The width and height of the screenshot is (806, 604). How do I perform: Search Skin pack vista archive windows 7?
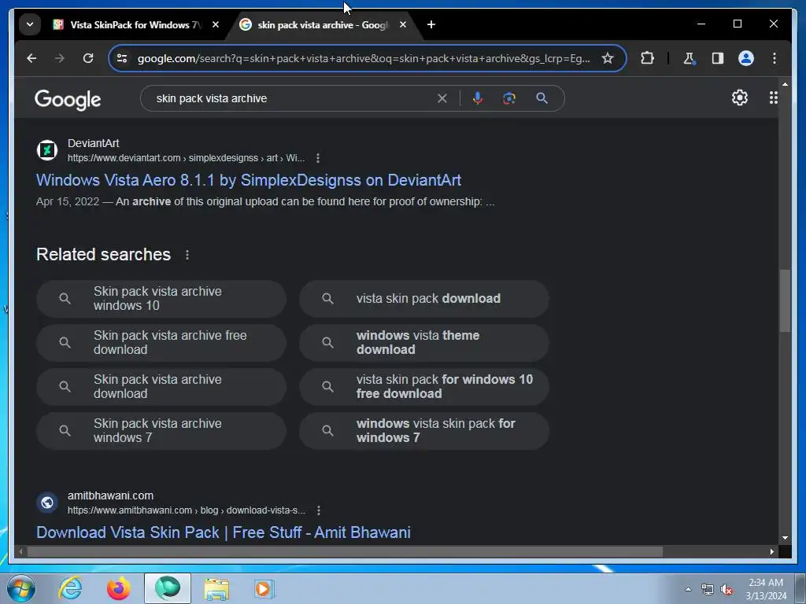point(161,431)
